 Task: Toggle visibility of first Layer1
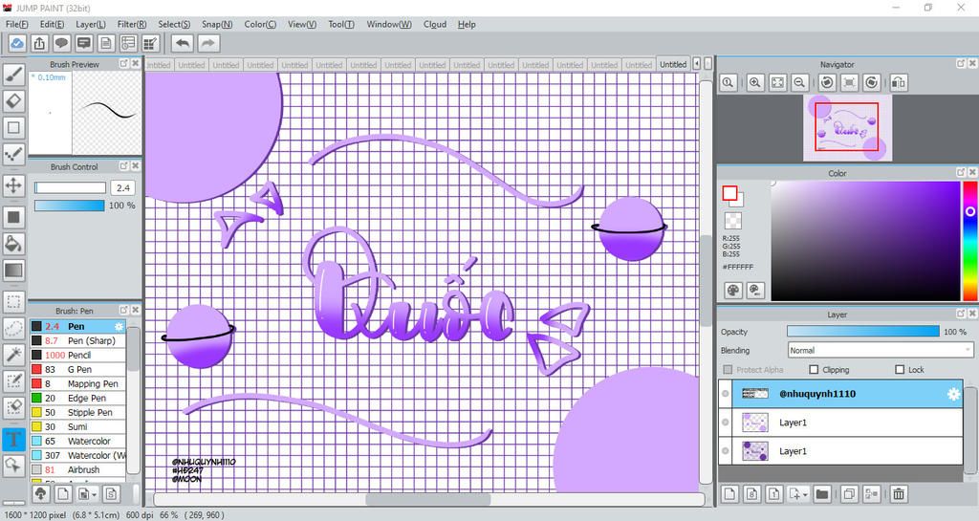coord(725,423)
